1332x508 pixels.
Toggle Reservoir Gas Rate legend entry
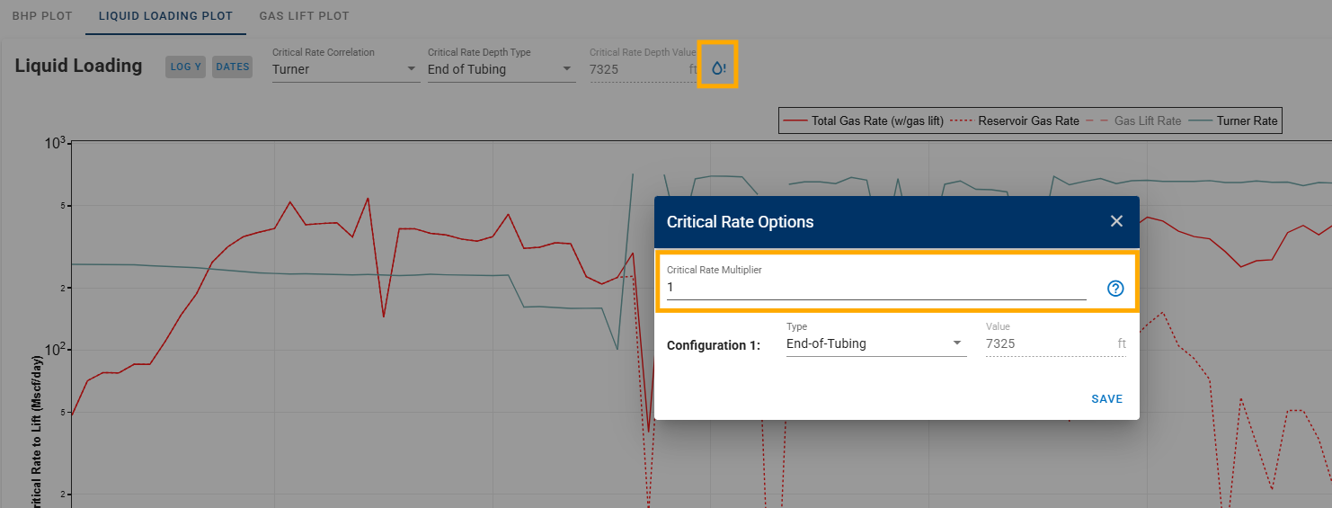point(1015,120)
